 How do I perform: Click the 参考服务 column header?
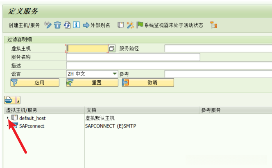click(x=236, y=110)
